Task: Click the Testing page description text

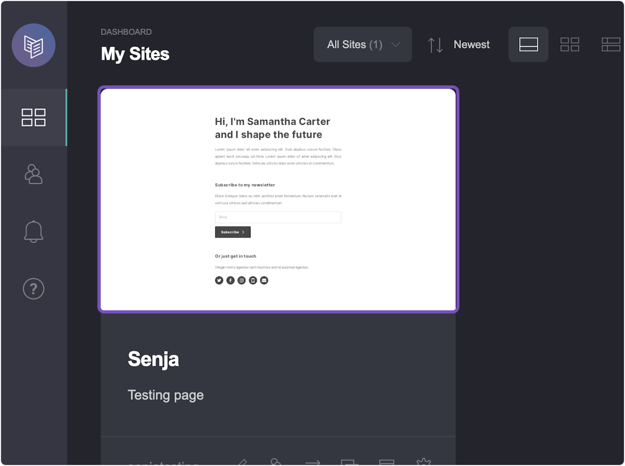Action: (x=166, y=395)
